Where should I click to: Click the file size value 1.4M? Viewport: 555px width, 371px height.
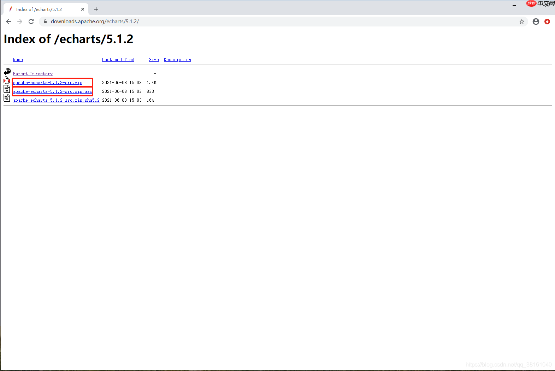(152, 83)
